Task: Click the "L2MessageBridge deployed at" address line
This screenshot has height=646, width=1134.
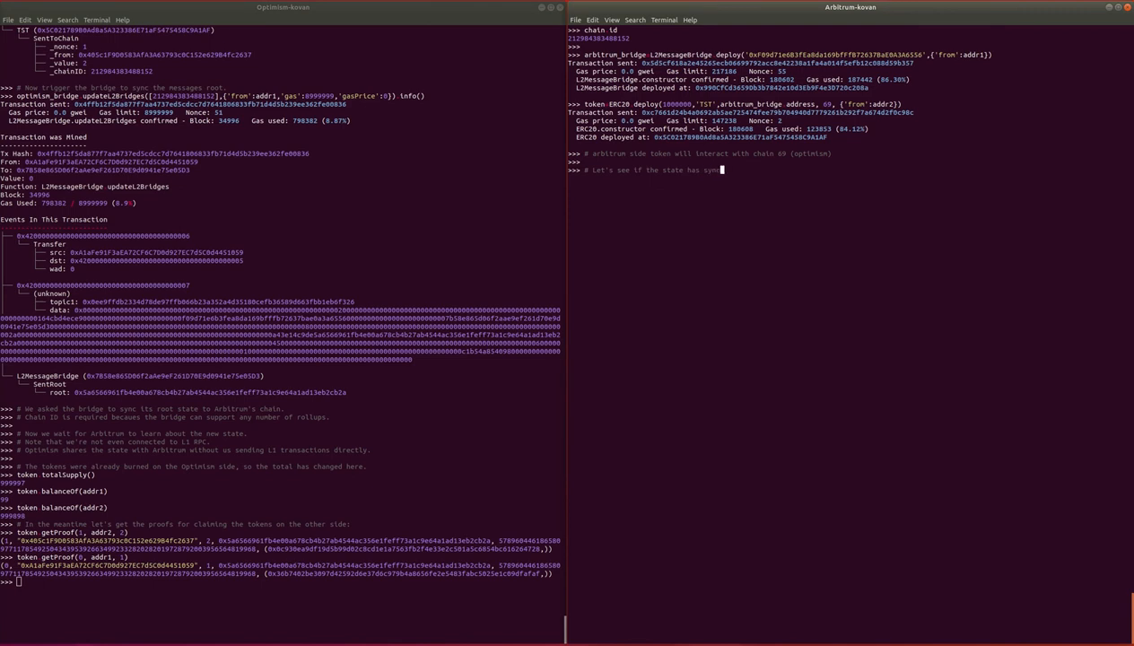Action: coord(722,88)
